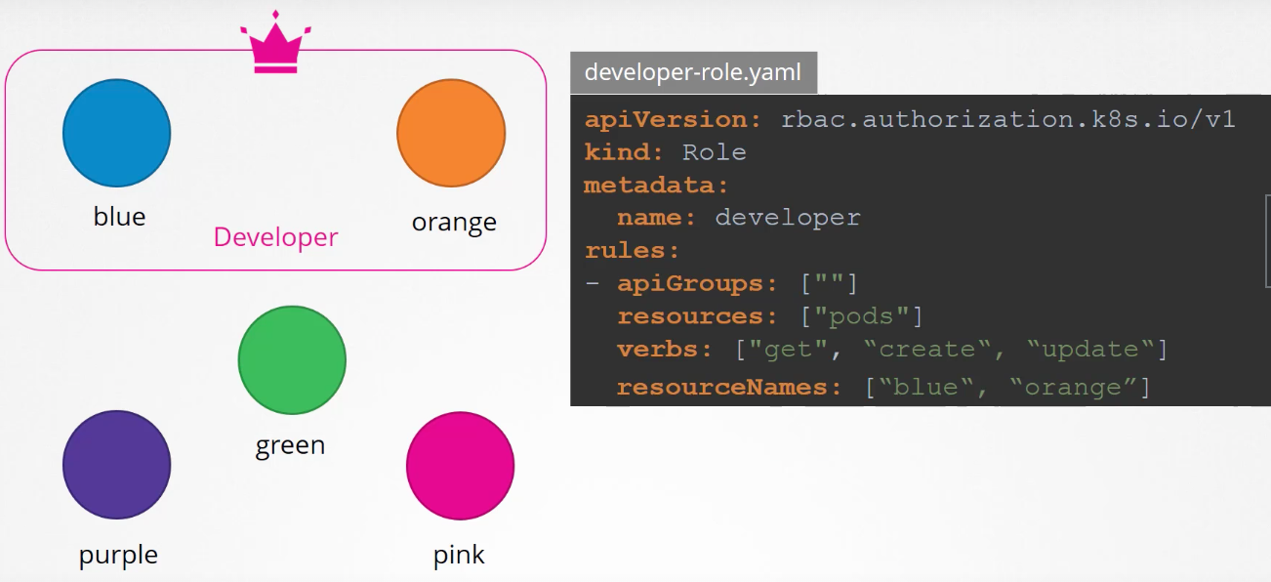Click the 'Role' value in the YAML

[715, 152]
